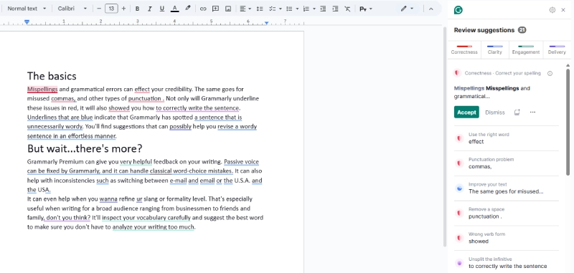Add a comment using the toolbar icon
The width and height of the screenshot is (574, 273).
point(216,9)
